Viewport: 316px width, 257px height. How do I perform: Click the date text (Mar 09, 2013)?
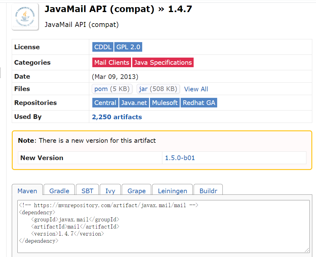click(x=115, y=77)
